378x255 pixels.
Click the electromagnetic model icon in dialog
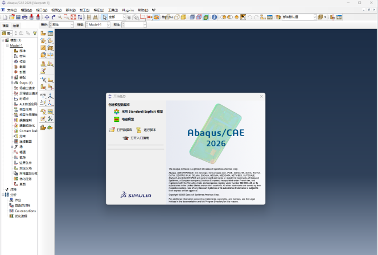117,120
